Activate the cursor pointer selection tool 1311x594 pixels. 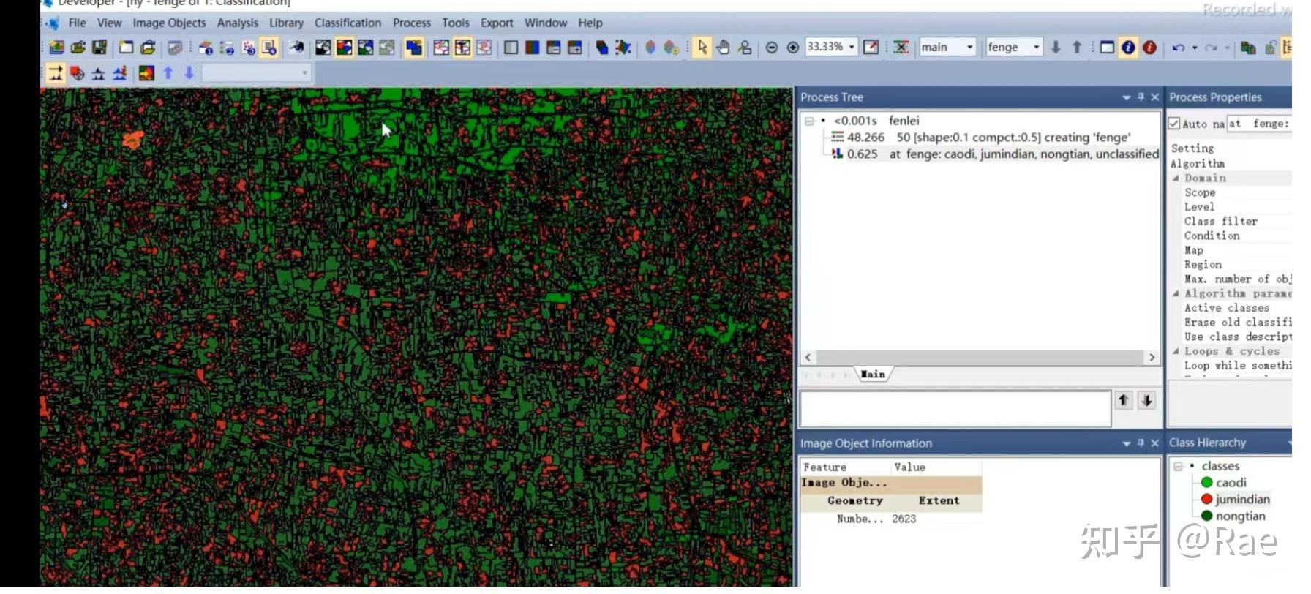click(702, 48)
